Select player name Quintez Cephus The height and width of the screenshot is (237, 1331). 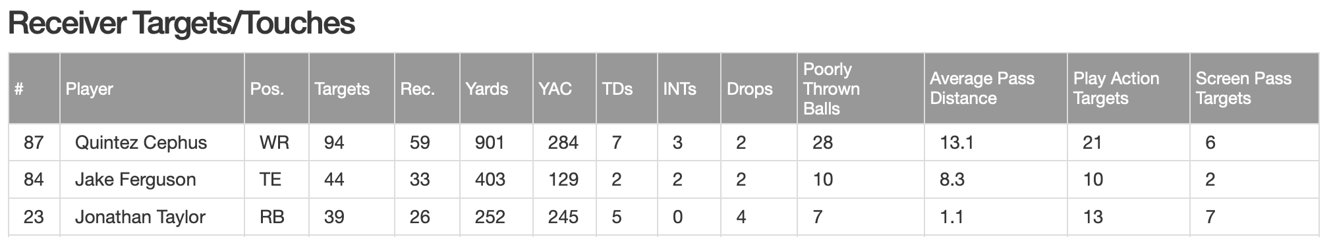pos(141,143)
